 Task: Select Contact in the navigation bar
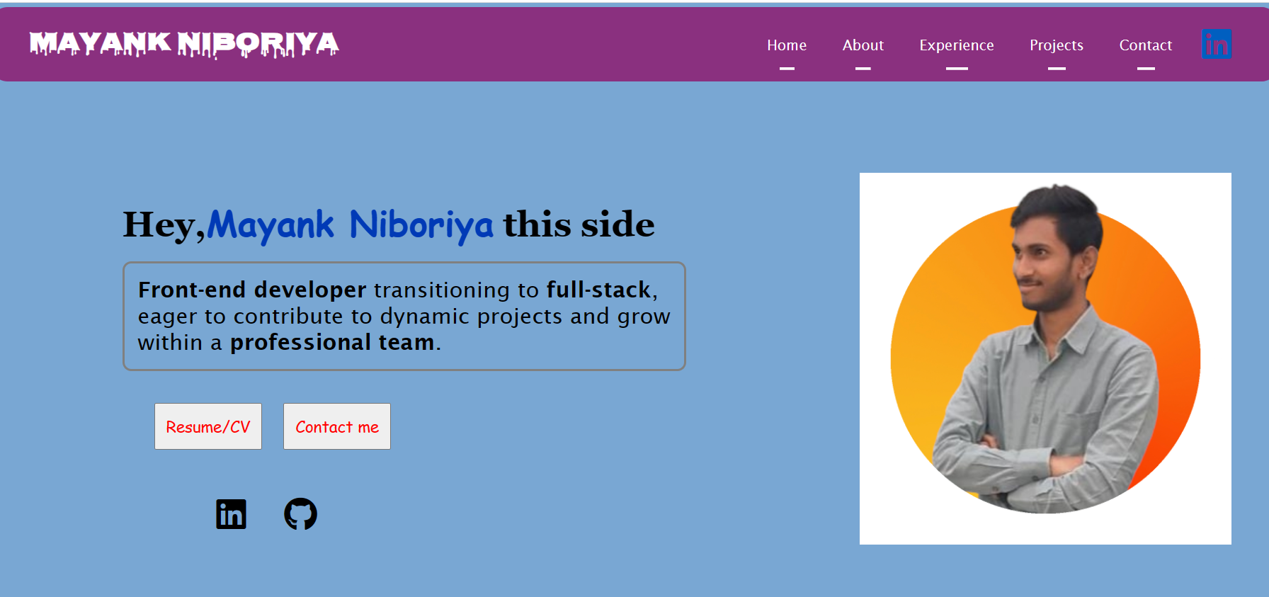1145,45
